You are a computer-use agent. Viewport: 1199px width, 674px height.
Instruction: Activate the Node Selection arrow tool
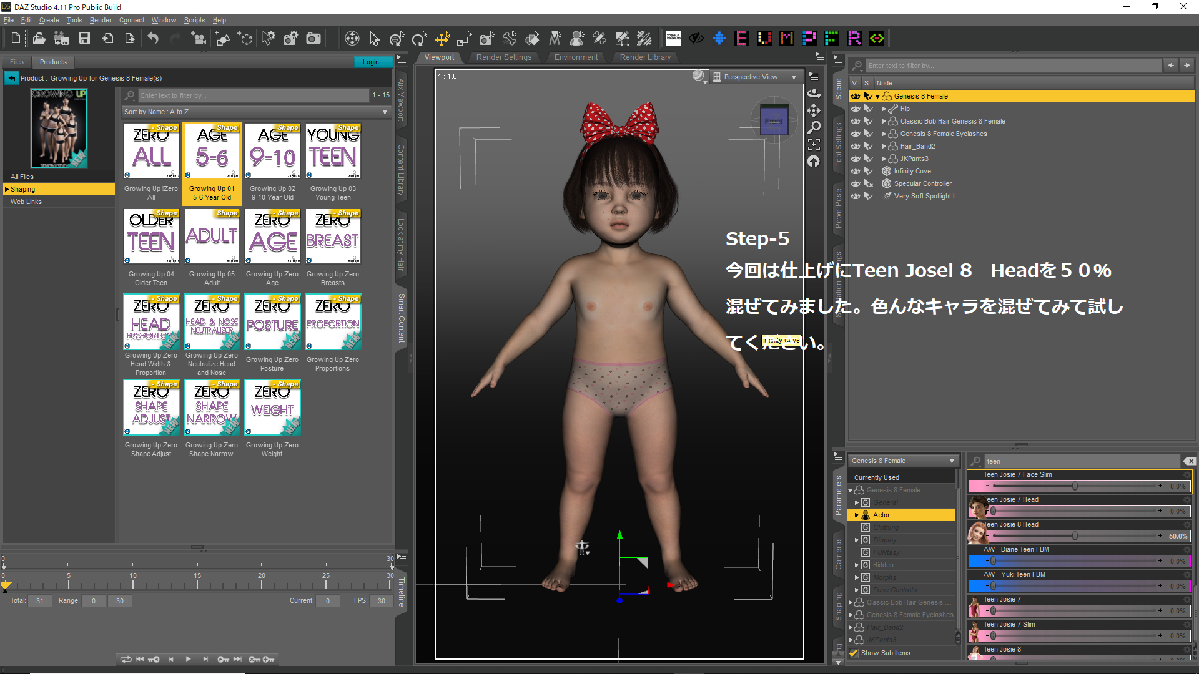point(374,39)
